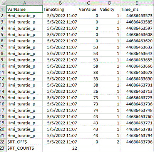Select the $RT_OFF$ cell

coord(24,142)
